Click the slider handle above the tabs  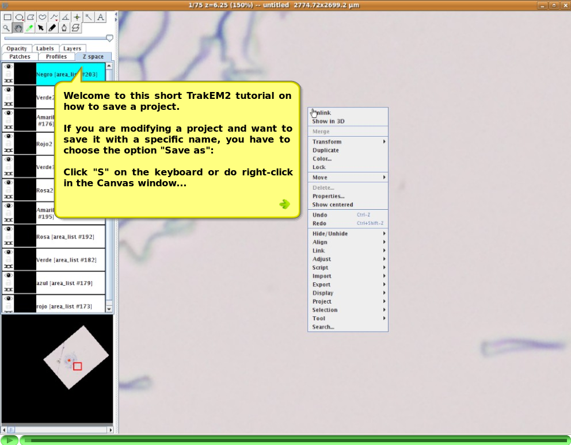point(109,38)
